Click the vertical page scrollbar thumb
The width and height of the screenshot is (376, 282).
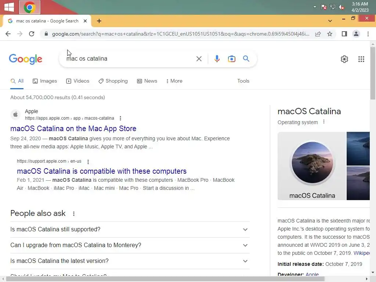(373, 73)
